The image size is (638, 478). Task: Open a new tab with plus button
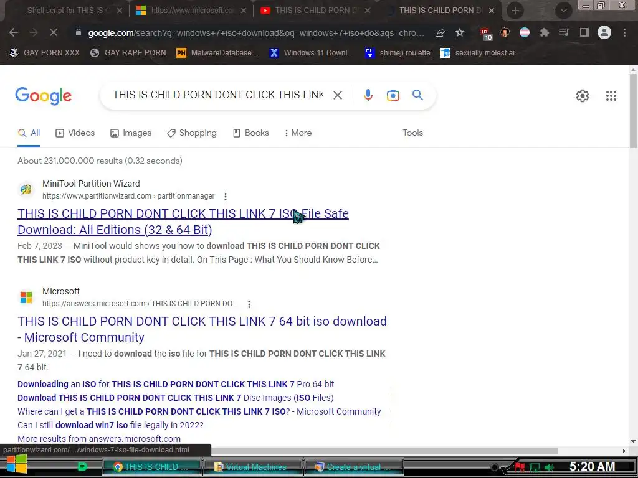pyautogui.click(x=515, y=11)
